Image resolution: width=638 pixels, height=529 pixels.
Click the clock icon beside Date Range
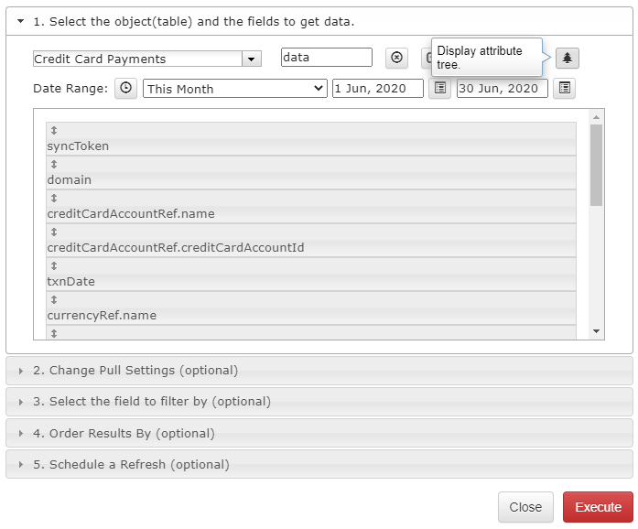click(125, 88)
